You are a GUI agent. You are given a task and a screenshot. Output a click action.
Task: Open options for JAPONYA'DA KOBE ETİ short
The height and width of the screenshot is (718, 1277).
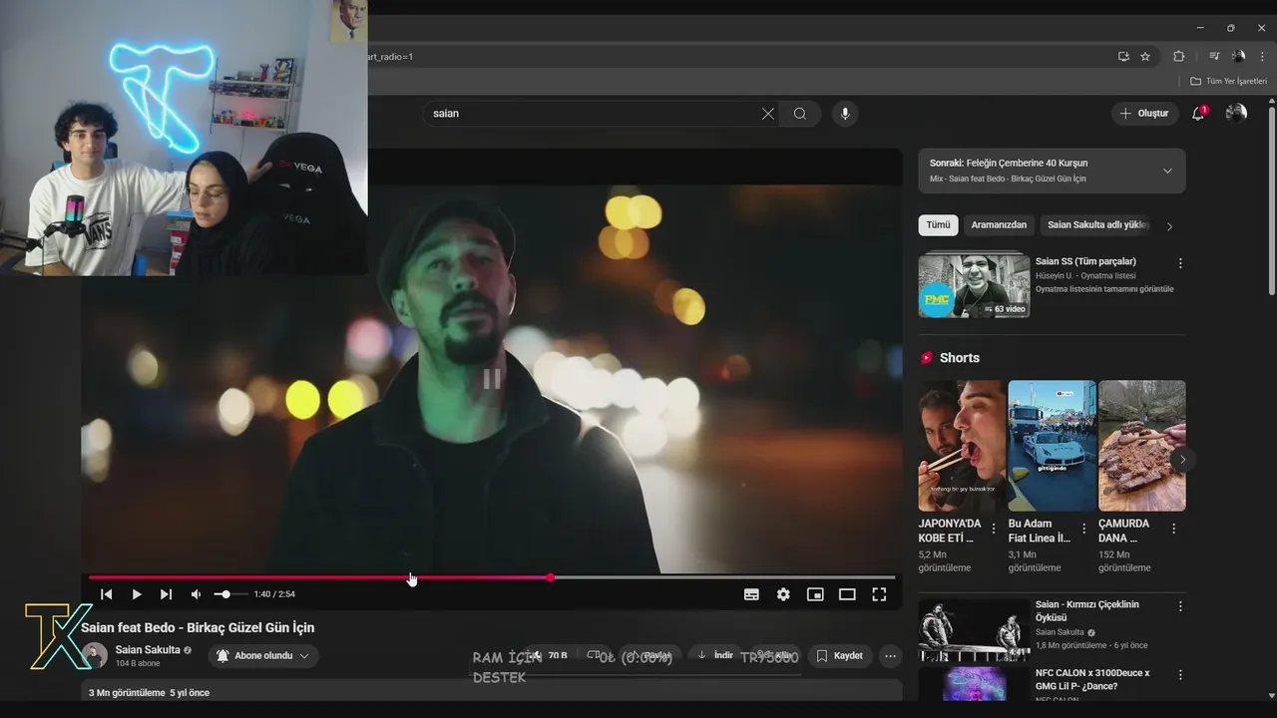[994, 529]
